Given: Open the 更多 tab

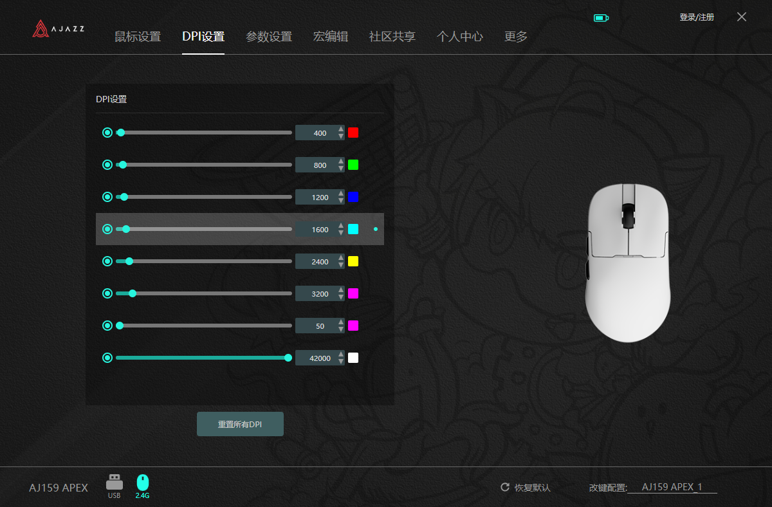Looking at the screenshot, I should click(516, 37).
